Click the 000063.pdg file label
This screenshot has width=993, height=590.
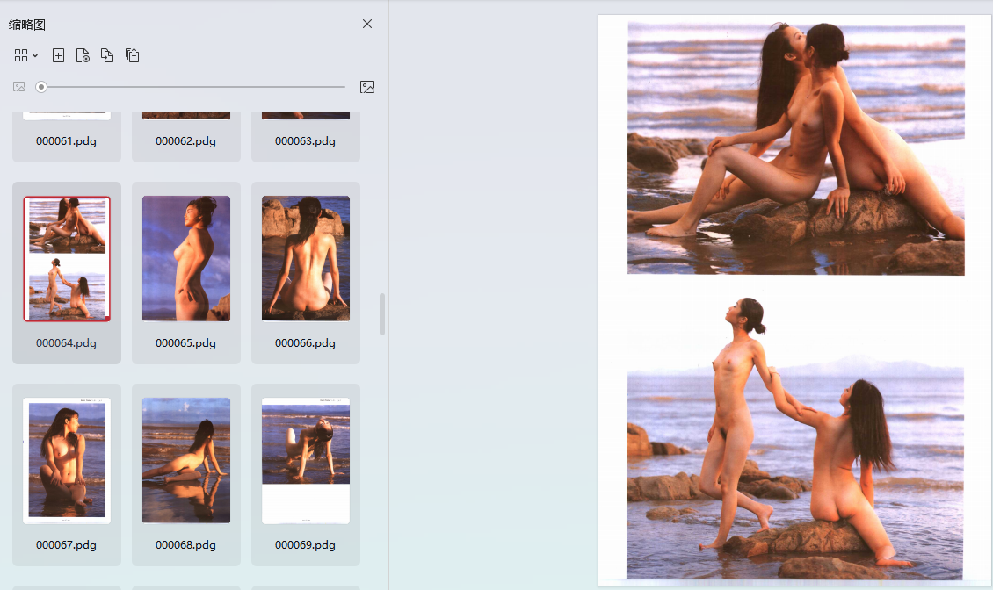[306, 141]
